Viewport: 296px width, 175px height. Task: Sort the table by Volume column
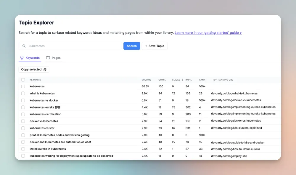click(146, 80)
